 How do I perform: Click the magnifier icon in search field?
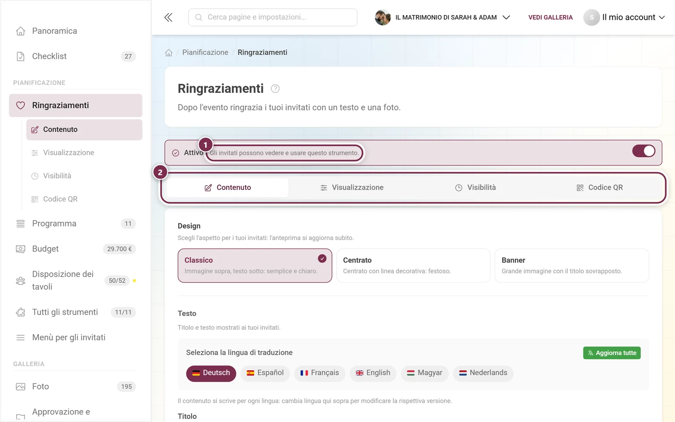(x=199, y=17)
